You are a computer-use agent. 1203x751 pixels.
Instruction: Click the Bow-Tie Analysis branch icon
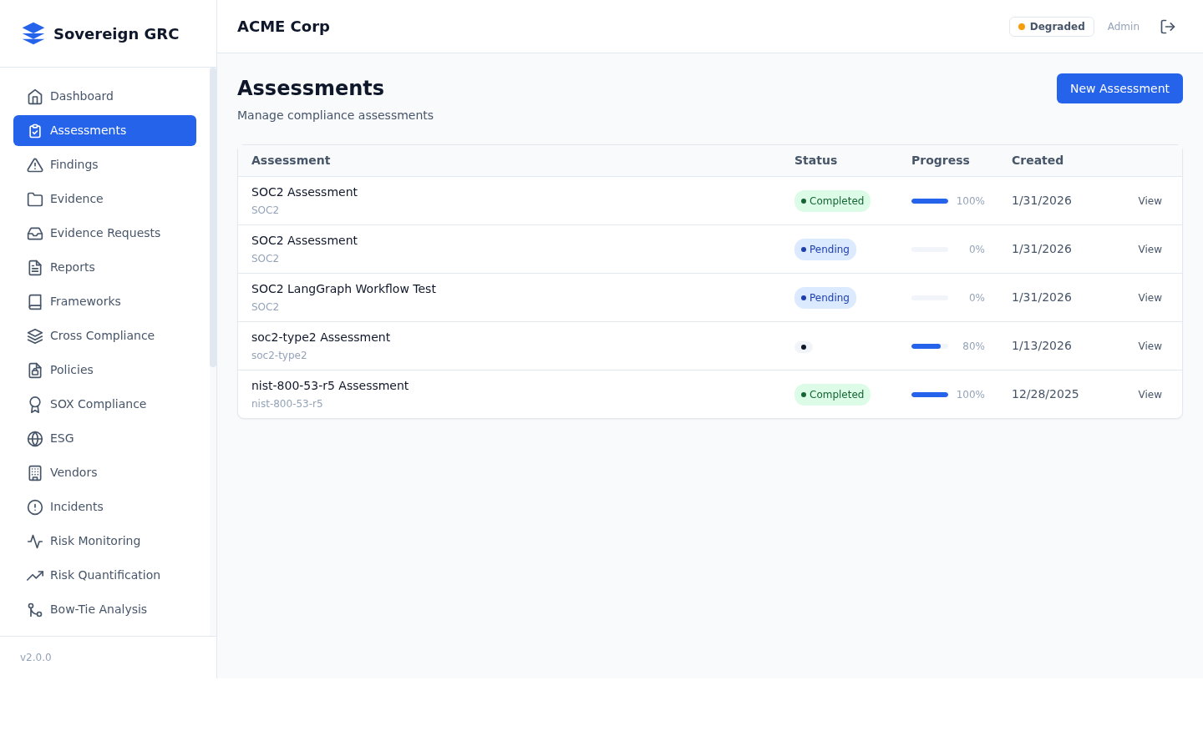(35, 610)
